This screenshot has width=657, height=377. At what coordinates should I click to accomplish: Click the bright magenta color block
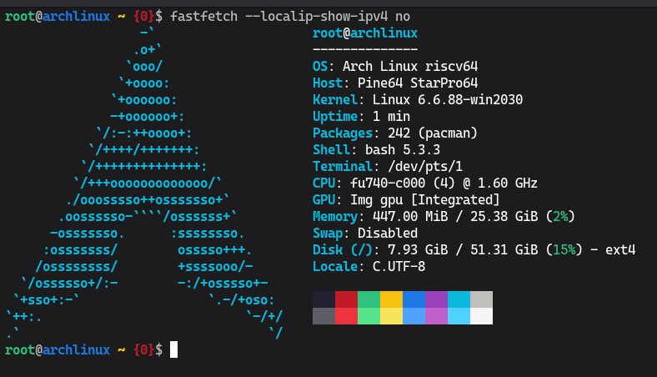pyautogui.click(x=436, y=316)
